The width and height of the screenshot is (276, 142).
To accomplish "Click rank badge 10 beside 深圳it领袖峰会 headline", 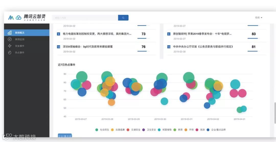I will coord(59,47).
